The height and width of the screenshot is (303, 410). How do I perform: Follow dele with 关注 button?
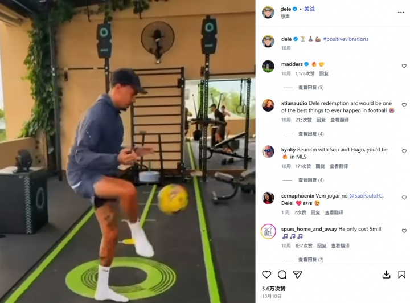[x=309, y=9]
